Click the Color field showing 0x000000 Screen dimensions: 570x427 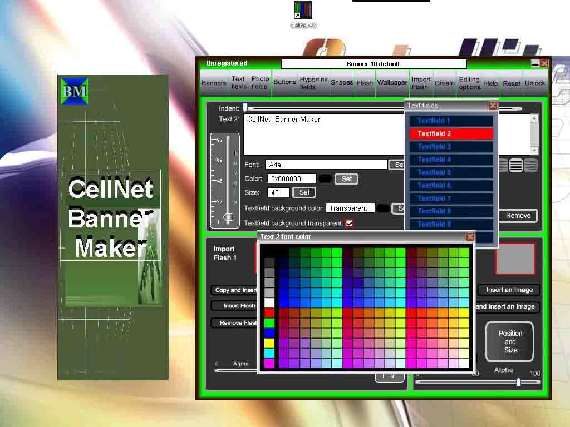292,178
